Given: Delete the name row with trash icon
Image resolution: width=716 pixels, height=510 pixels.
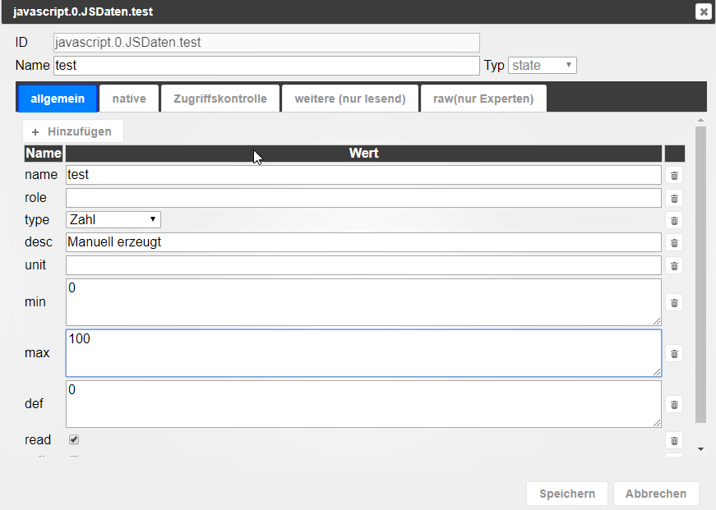Looking at the screenshot, I should (x=674, y=176).
